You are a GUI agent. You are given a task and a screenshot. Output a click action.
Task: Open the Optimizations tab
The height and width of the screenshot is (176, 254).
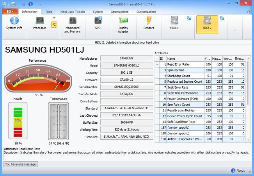[119, 12]
